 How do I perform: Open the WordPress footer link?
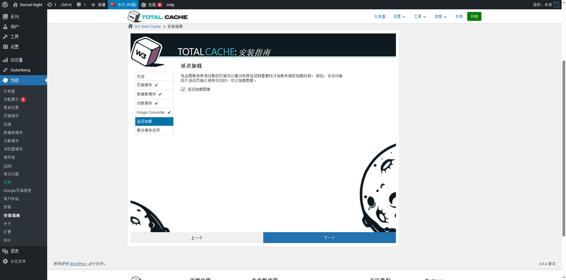point(78,264)
